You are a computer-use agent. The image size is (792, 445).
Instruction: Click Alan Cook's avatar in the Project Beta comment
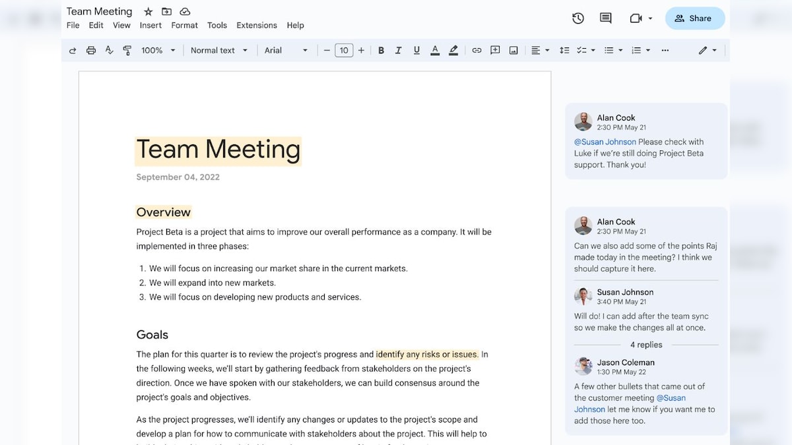(x=583, y=122)
